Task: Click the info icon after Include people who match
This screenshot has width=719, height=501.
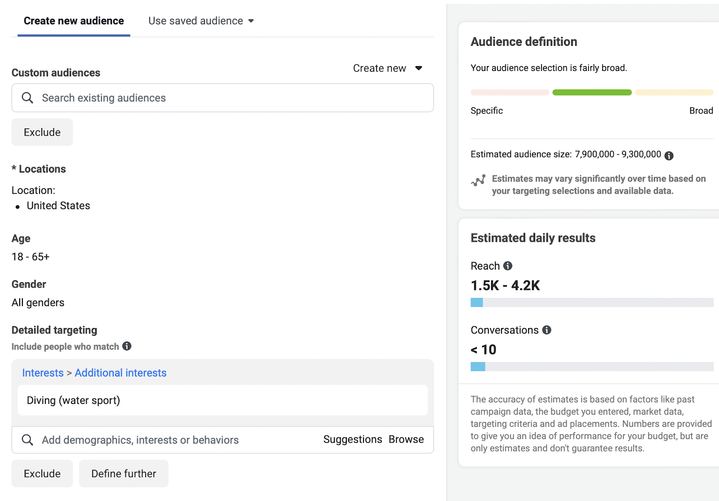Action: point(127,346)
